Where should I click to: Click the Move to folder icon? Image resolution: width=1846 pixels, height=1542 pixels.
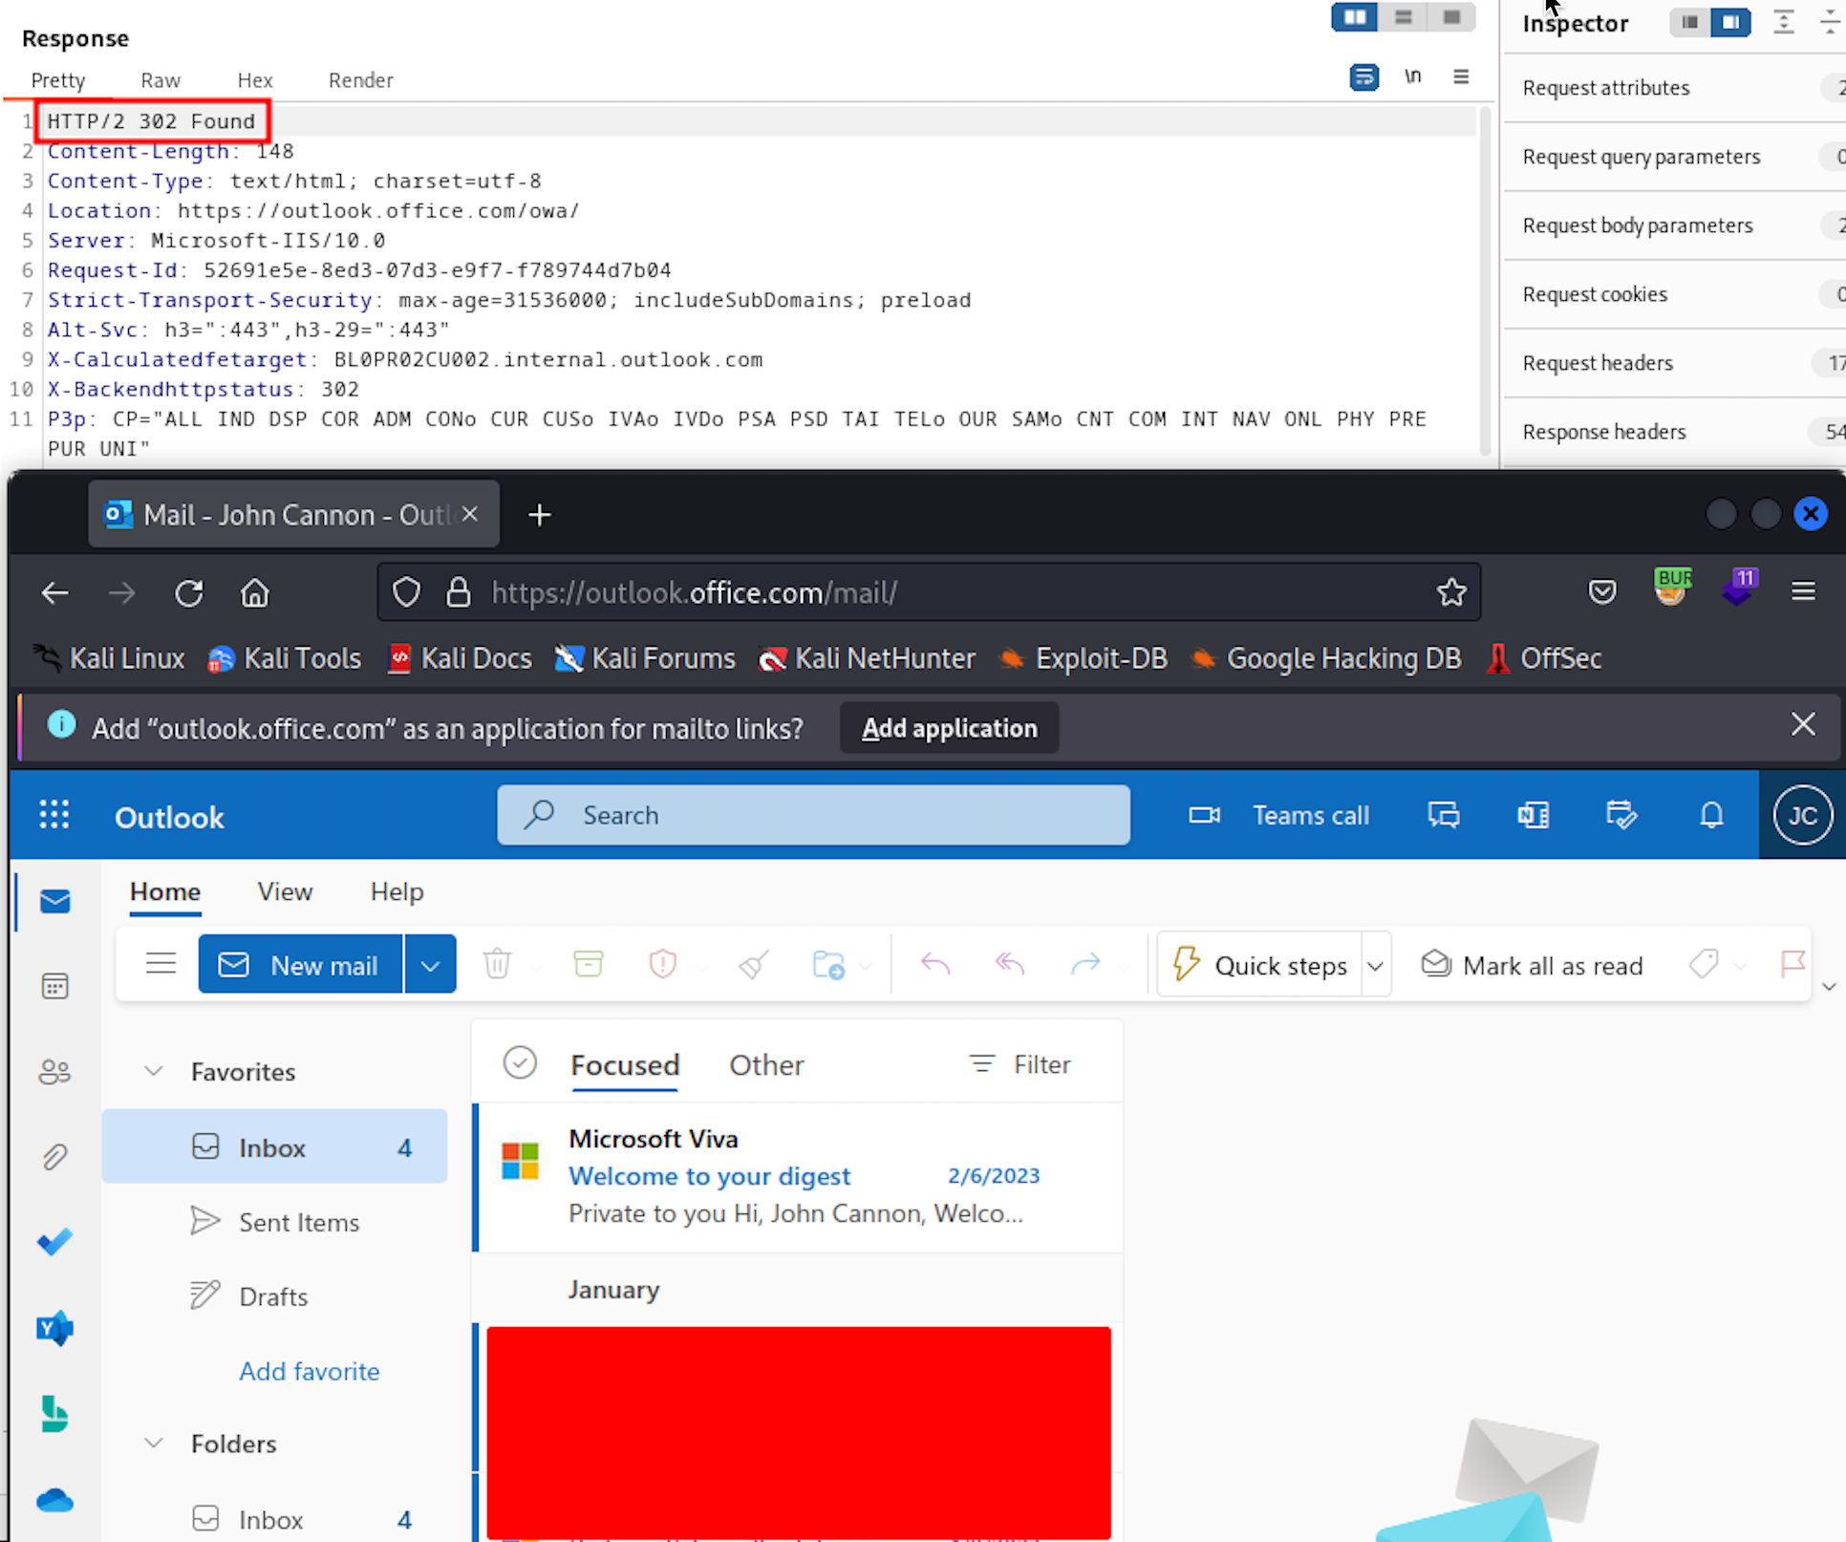coord(828,963)
